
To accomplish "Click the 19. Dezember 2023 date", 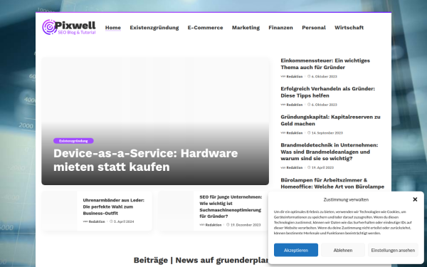I will (246, 225).
